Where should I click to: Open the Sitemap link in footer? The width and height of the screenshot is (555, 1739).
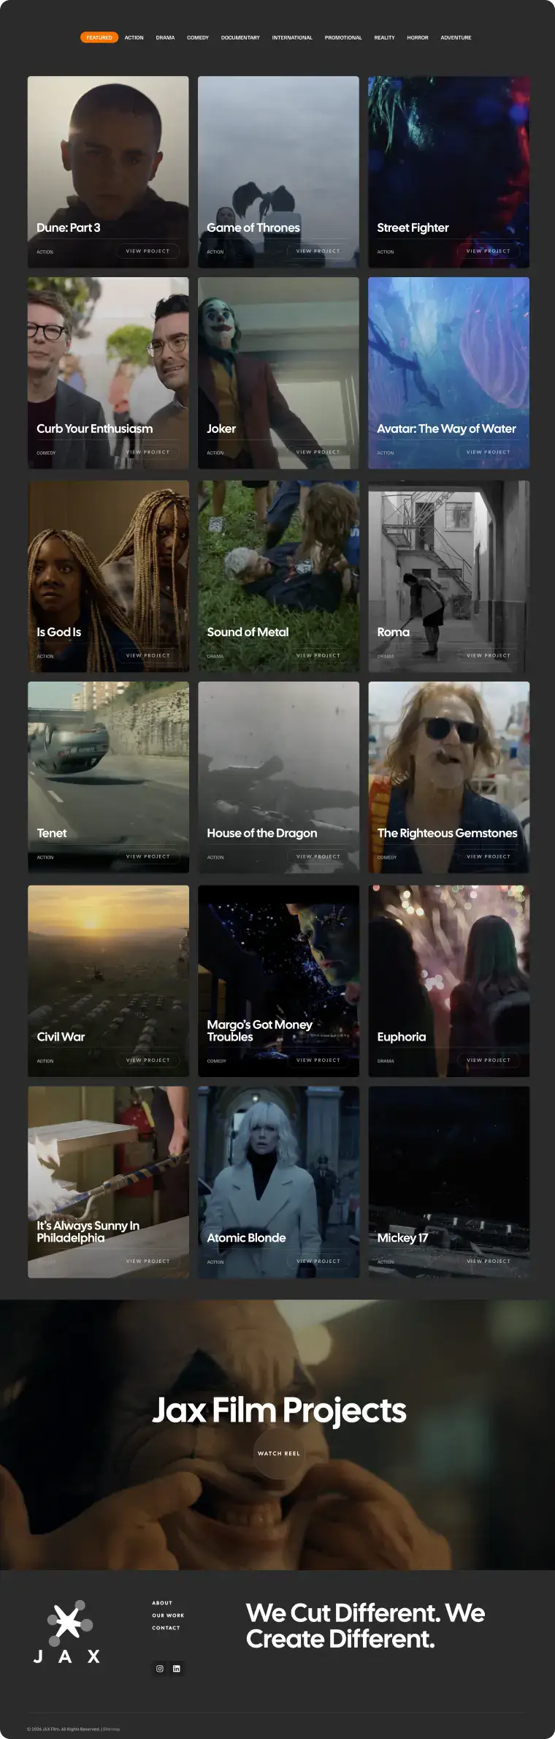(111, 1729)
